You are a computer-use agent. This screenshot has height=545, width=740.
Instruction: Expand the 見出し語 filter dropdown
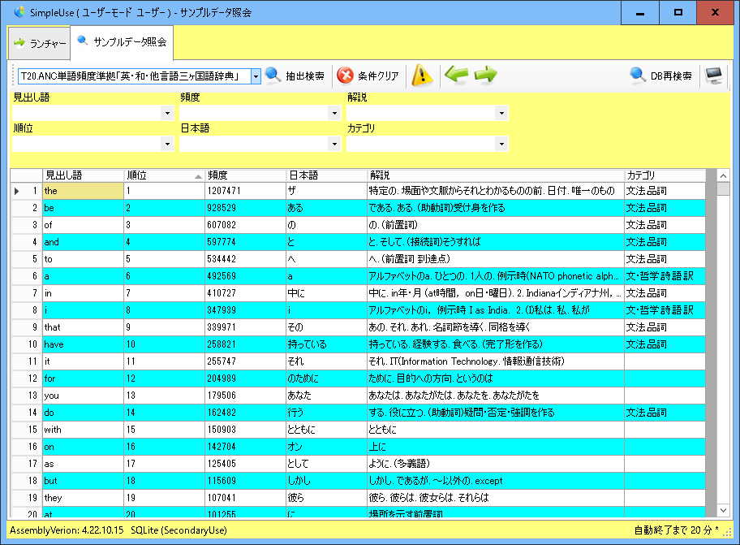tap(167, 114)
